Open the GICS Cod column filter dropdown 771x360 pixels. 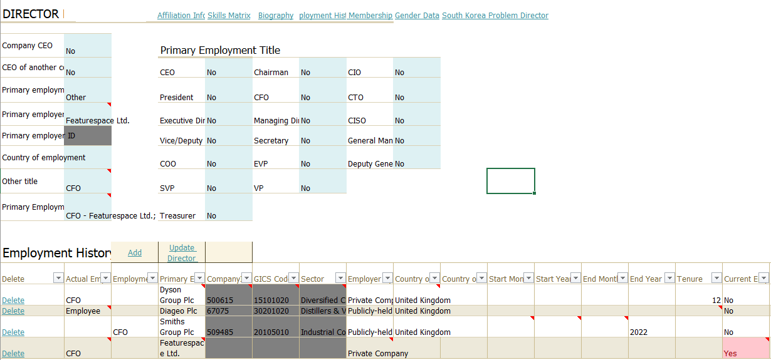coord(293,279)
